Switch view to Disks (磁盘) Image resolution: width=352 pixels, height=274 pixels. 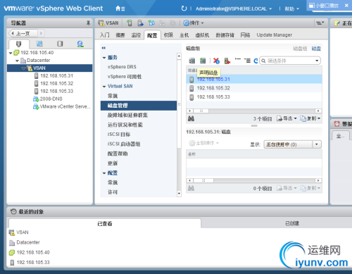click(316, 49)
